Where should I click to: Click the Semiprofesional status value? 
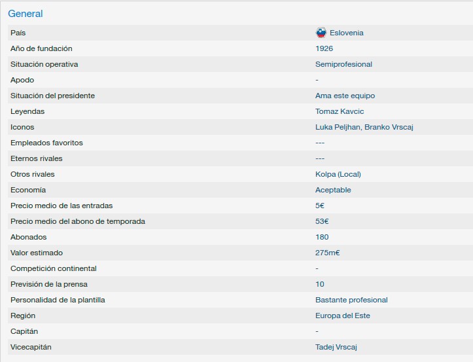coord(343,64)
